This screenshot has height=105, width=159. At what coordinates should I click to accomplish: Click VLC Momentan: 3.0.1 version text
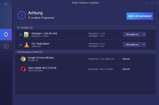97,44
